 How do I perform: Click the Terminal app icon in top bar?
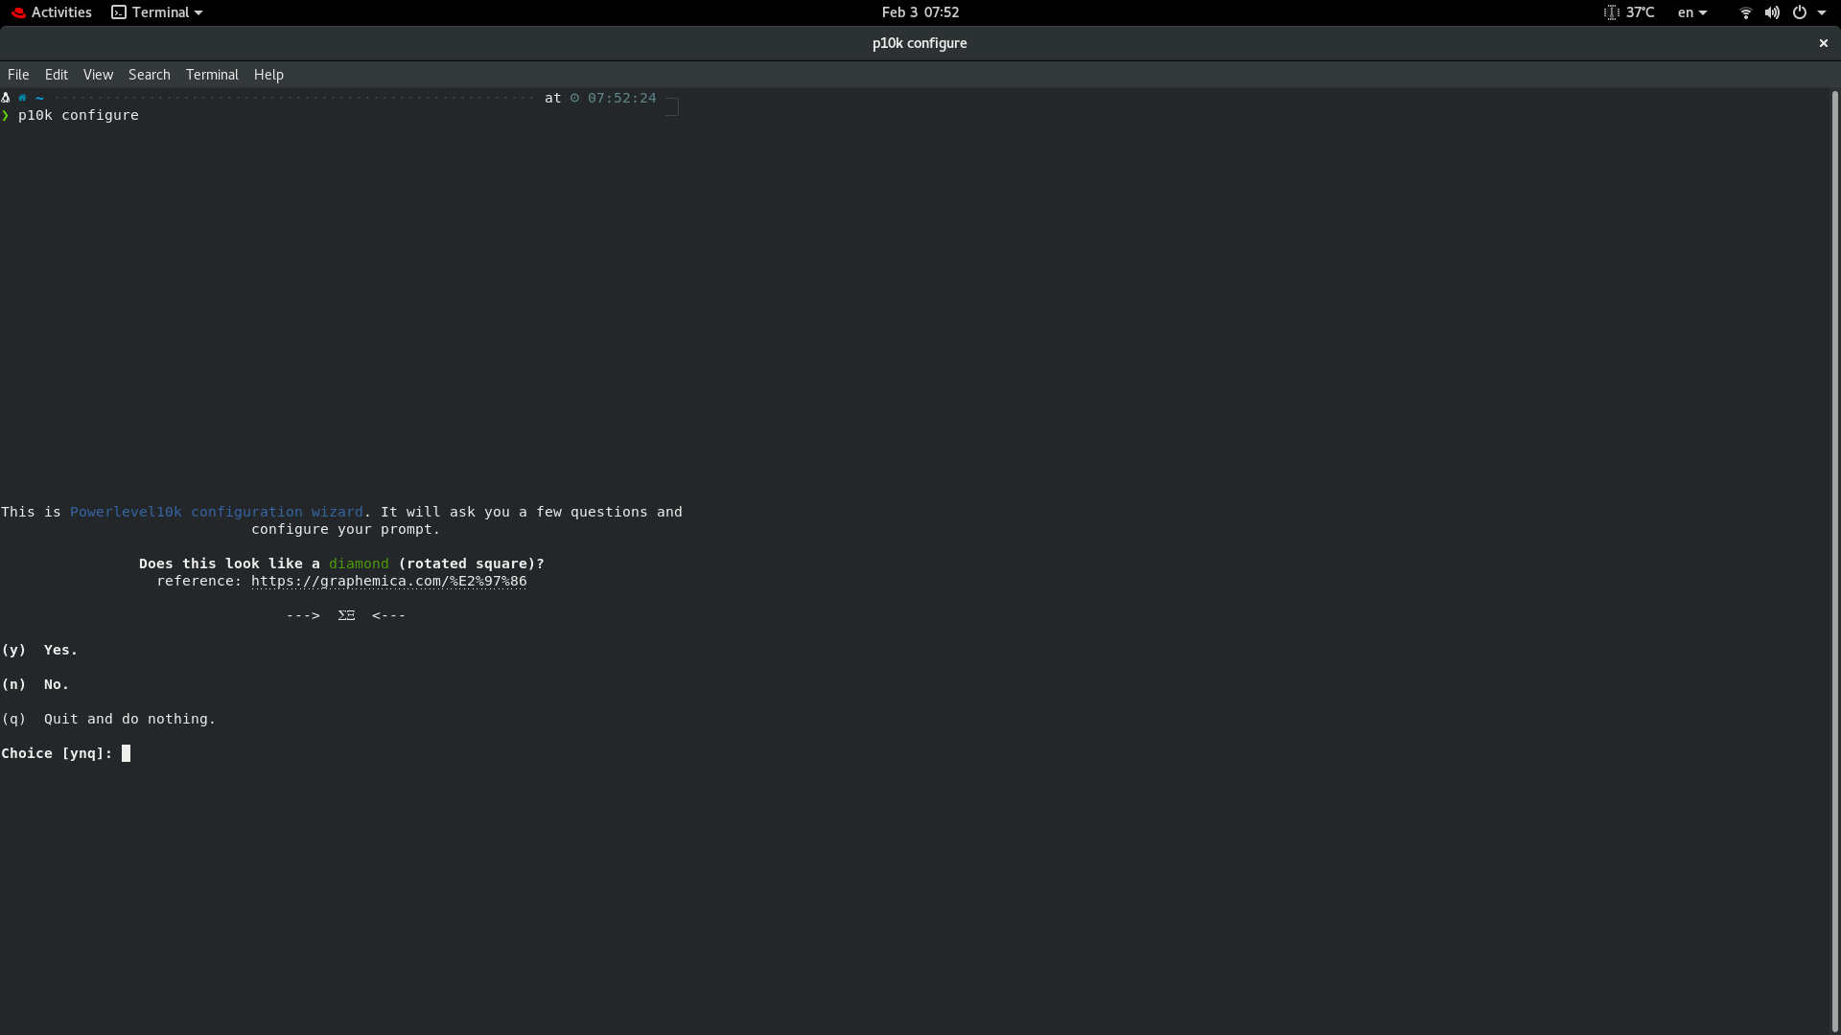[x=119, y=12]
